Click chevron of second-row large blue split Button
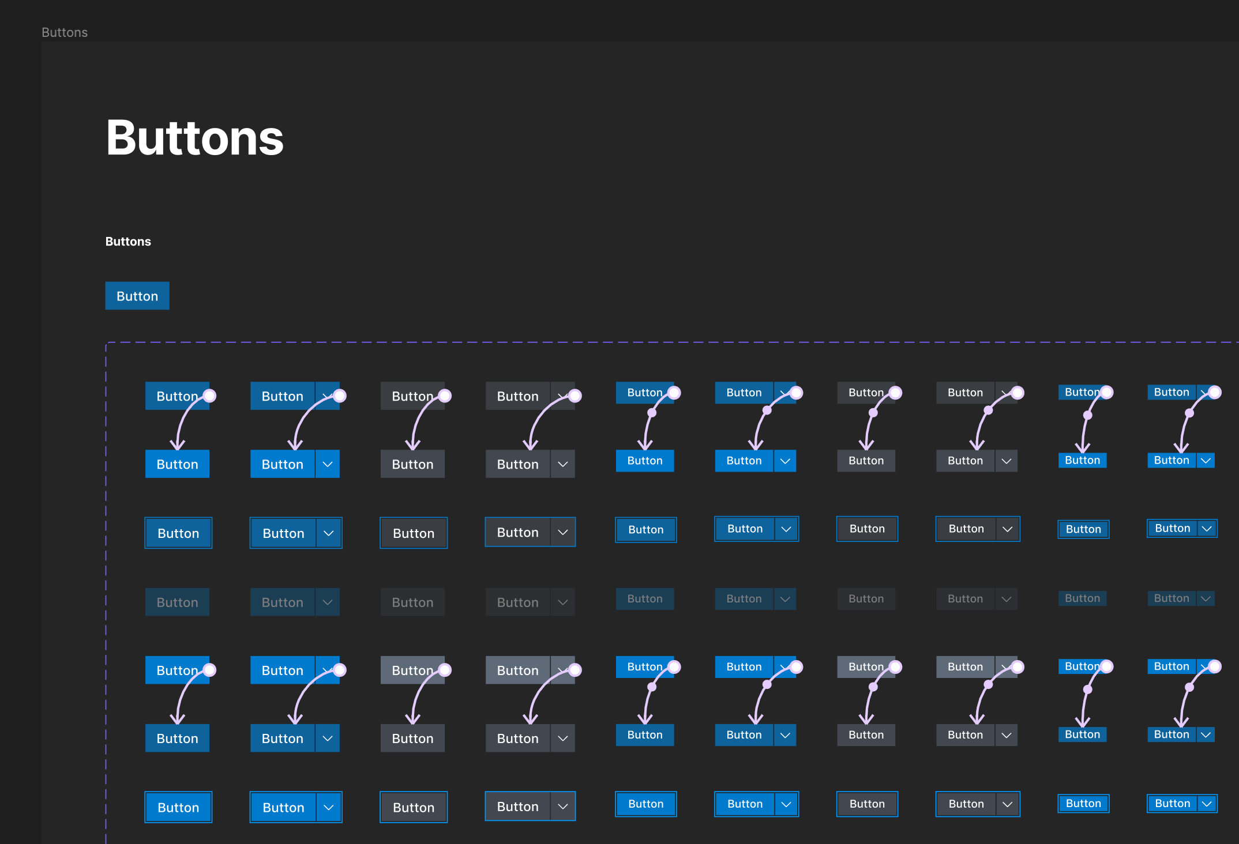Screen dimensions: 1239x844 (x=327, y=465)
